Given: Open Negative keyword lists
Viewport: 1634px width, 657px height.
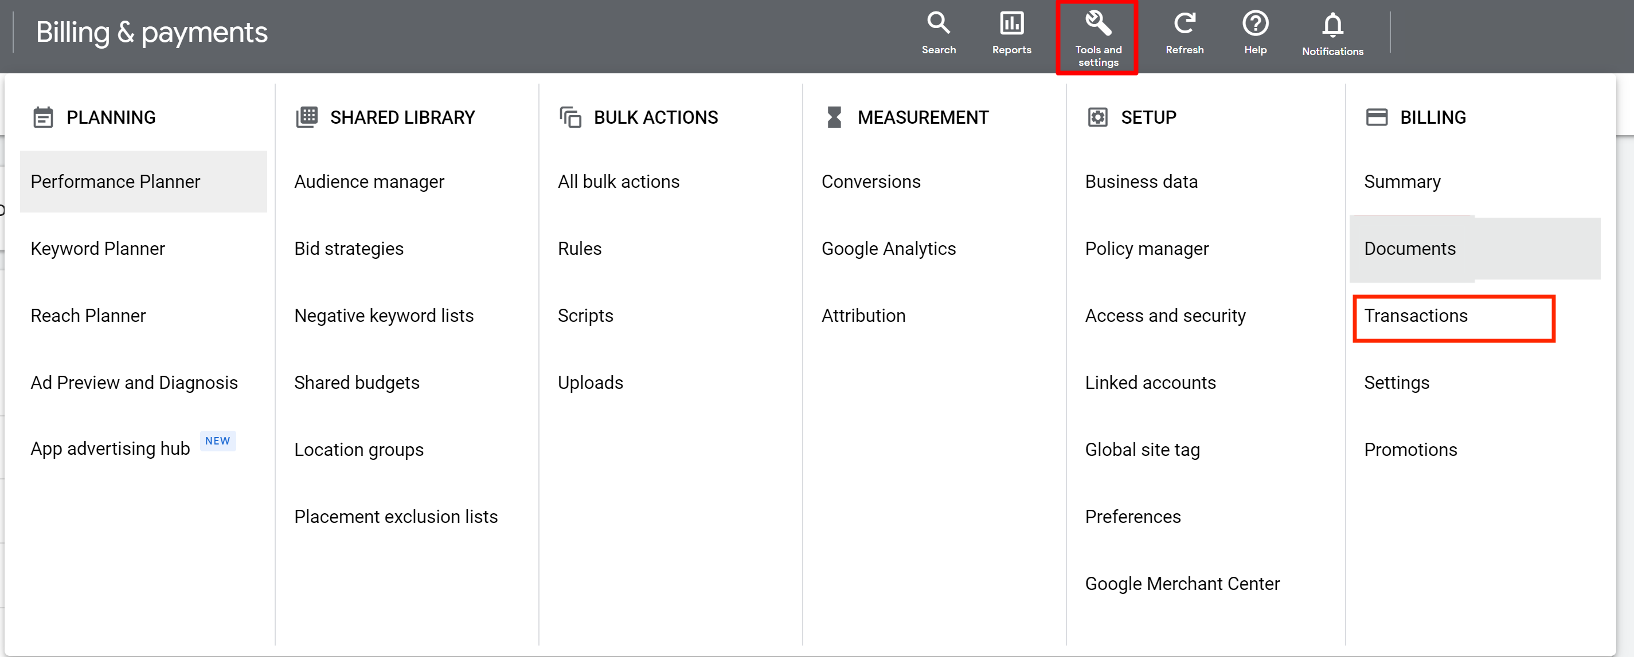Looking at the screenshot, I should 384,316.
